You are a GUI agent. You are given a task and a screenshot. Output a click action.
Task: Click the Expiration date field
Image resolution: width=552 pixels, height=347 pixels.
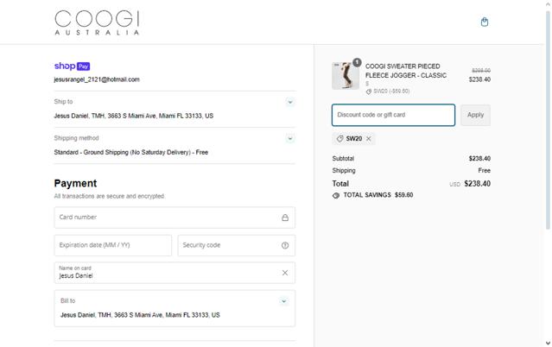[x=113, y=245]
